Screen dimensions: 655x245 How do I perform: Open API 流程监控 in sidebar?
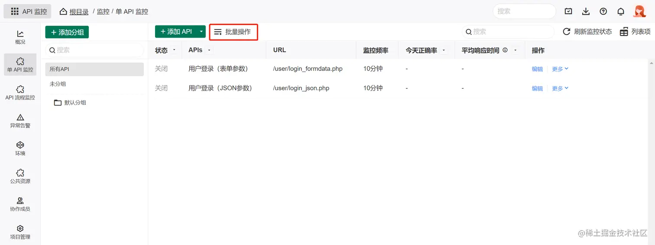tap(20, 93)
